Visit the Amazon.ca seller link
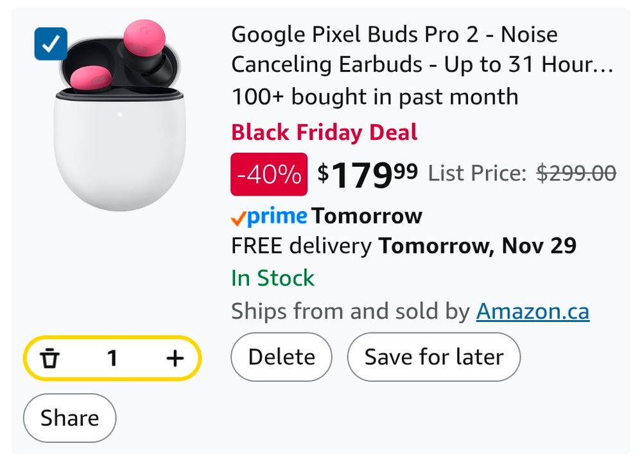Screen dimensions: 642x467 tap(533, 310)
